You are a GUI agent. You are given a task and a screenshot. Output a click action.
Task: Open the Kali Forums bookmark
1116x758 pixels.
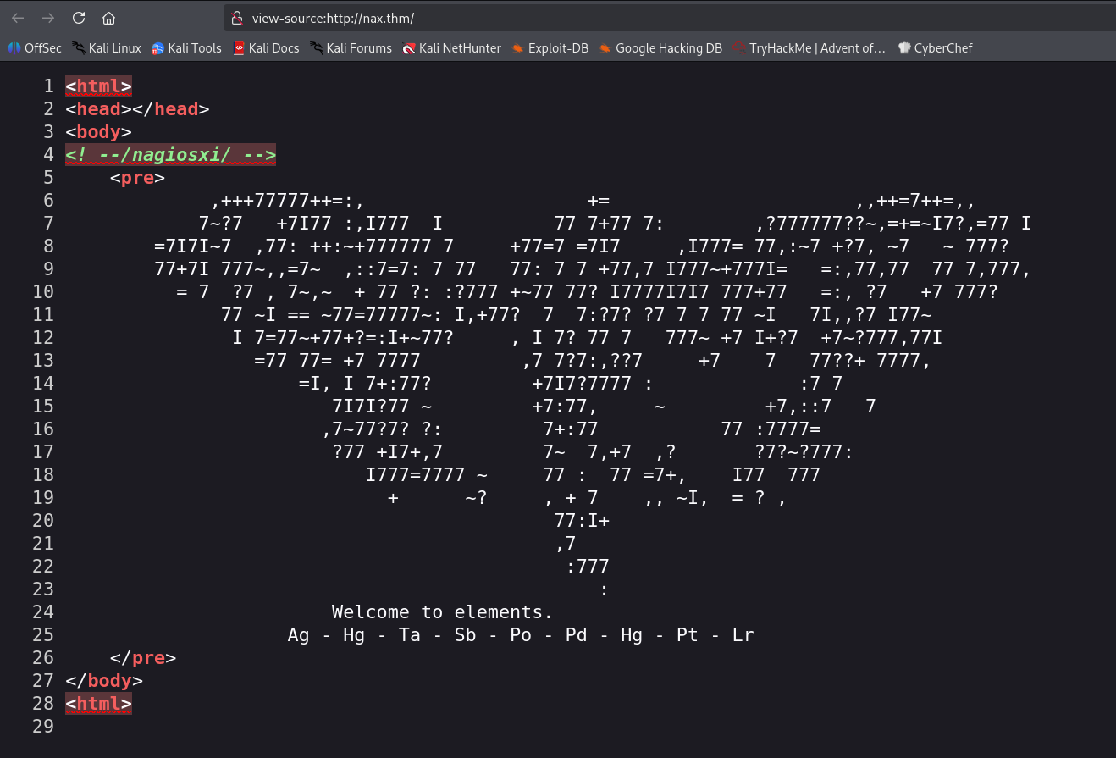tap(351, 48)
